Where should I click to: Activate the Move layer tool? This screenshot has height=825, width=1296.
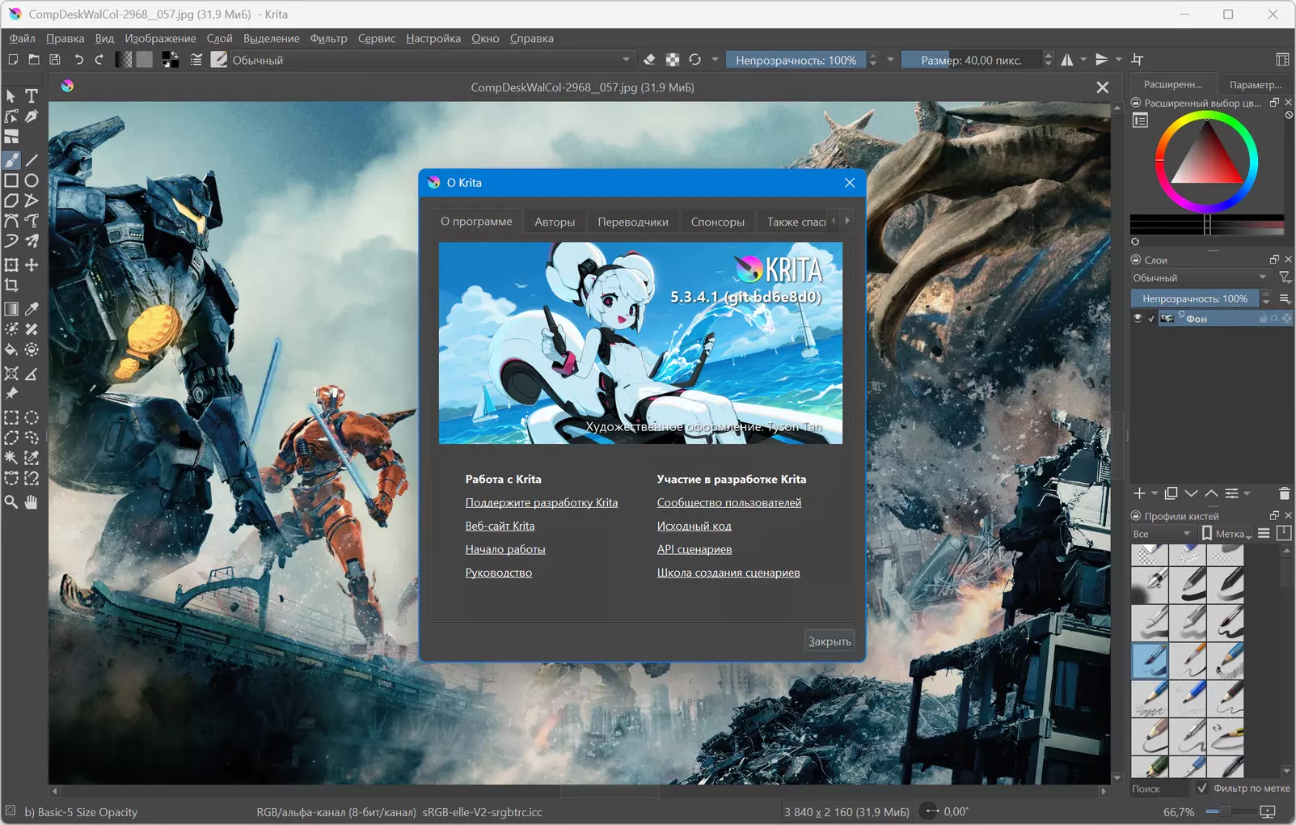point(32,264)
